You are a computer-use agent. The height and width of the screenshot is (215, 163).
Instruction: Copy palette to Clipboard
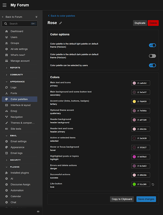(122, 199)
